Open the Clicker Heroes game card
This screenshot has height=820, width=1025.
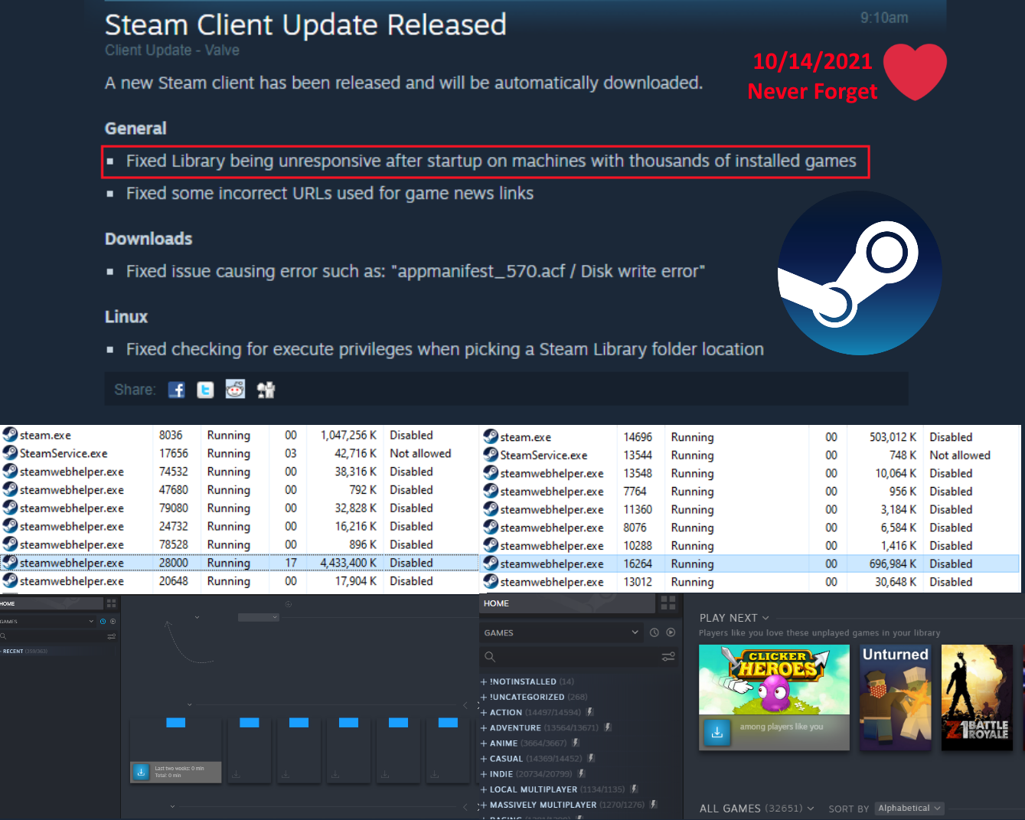coord(774,697)
